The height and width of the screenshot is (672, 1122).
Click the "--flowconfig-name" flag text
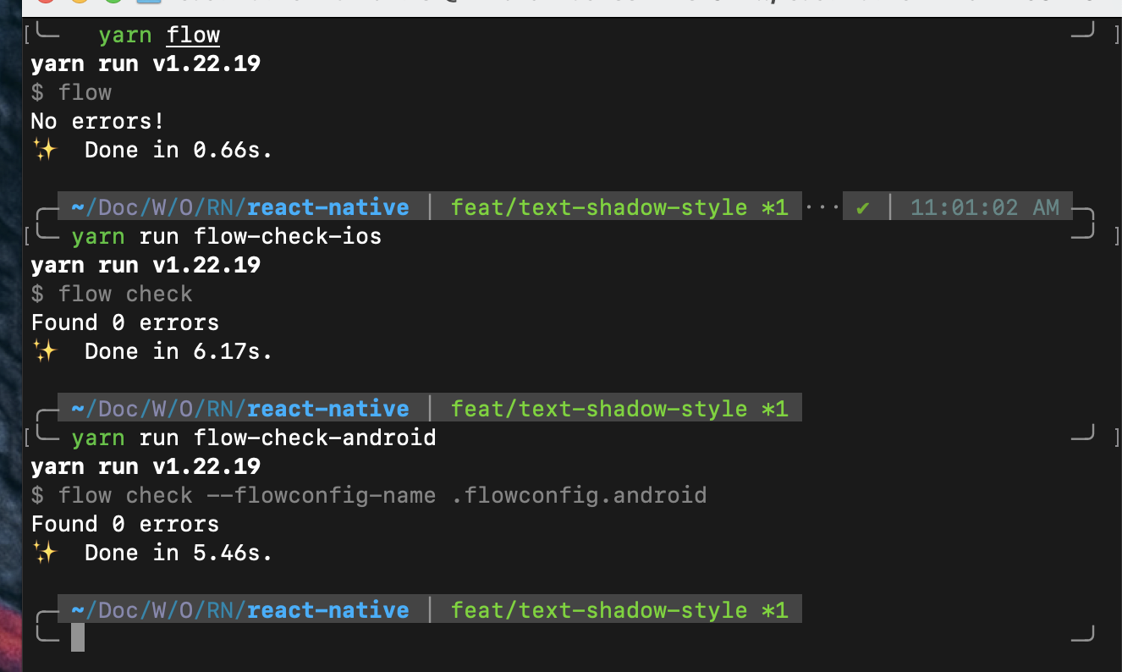tap(321, 495)
